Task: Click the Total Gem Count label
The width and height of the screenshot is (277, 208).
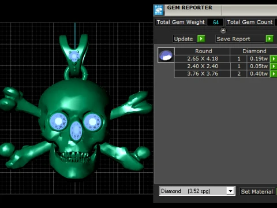Action: [x=250, y=22]
